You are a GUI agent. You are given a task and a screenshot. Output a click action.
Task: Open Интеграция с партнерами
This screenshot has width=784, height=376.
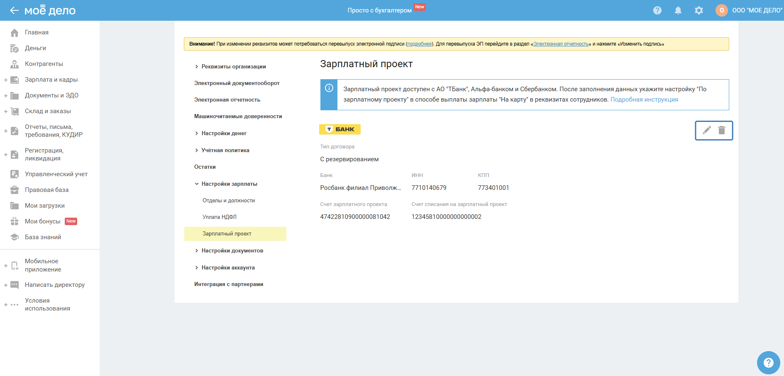point(229,284)
